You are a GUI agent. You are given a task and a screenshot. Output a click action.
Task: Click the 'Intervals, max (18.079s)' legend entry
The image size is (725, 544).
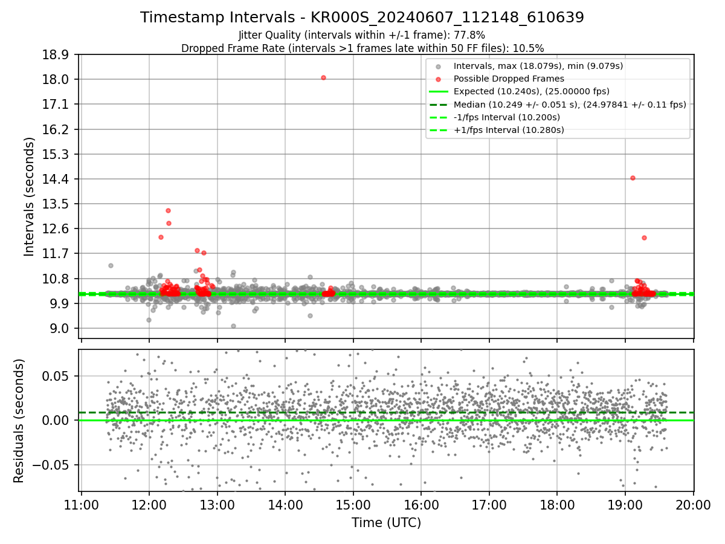538,66
